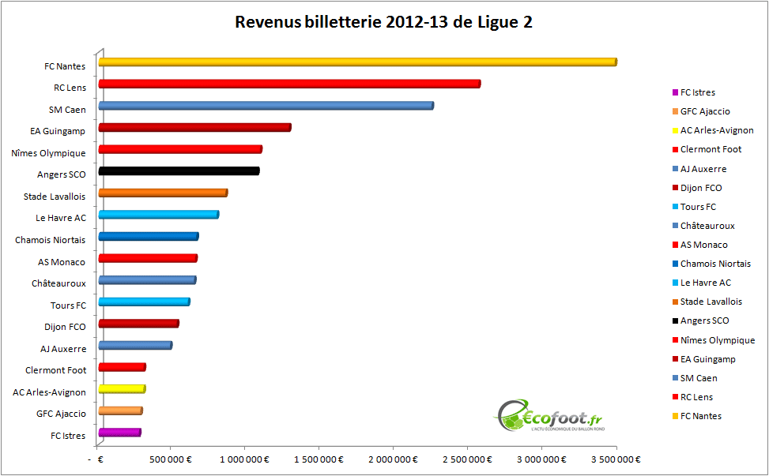Select RC Lens legend entry
The width and height of the screenshot is (769, 476).
click(692, 397)
